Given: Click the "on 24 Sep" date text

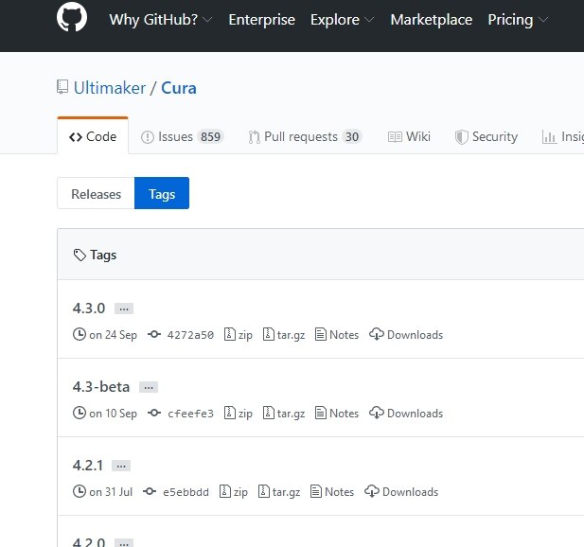Looking at the screenshot, I should 113,335.
